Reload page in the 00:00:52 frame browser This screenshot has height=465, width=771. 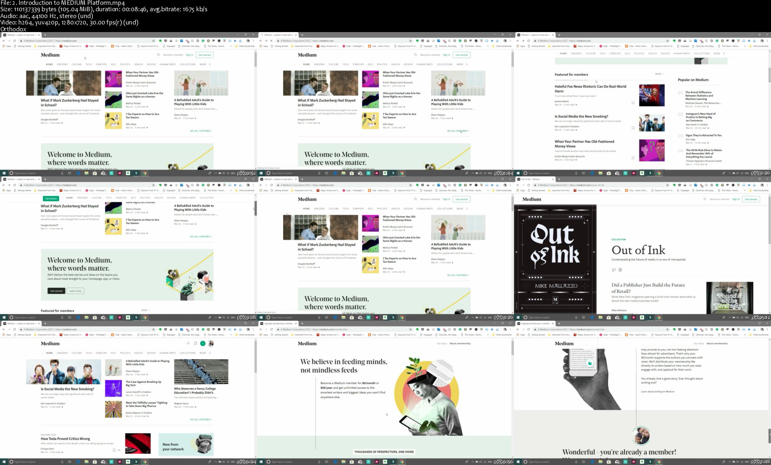coord(14,40)
